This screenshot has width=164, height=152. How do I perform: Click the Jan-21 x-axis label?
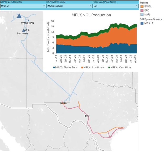pyautogui.click(x=56, y=59)
